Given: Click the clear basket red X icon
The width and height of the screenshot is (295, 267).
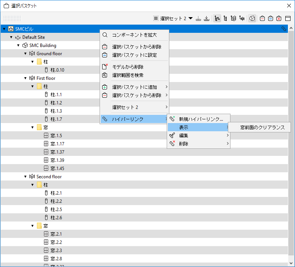Looking at the screenshot, I should point(279,18).
